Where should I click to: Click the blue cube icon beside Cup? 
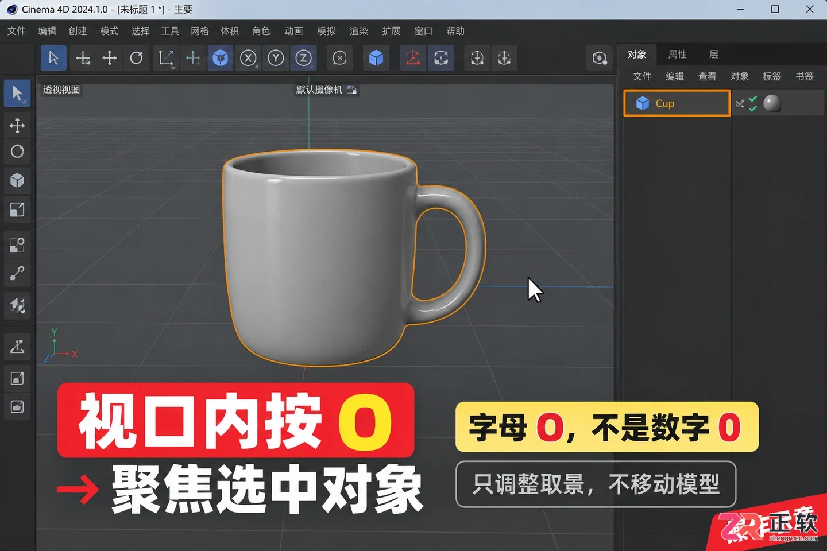pyautogui.click(x=643, y=103)
